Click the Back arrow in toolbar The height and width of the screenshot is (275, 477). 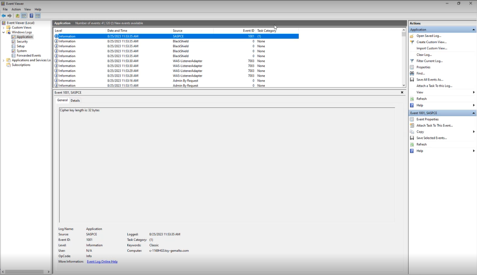click(x=4, y=16)
